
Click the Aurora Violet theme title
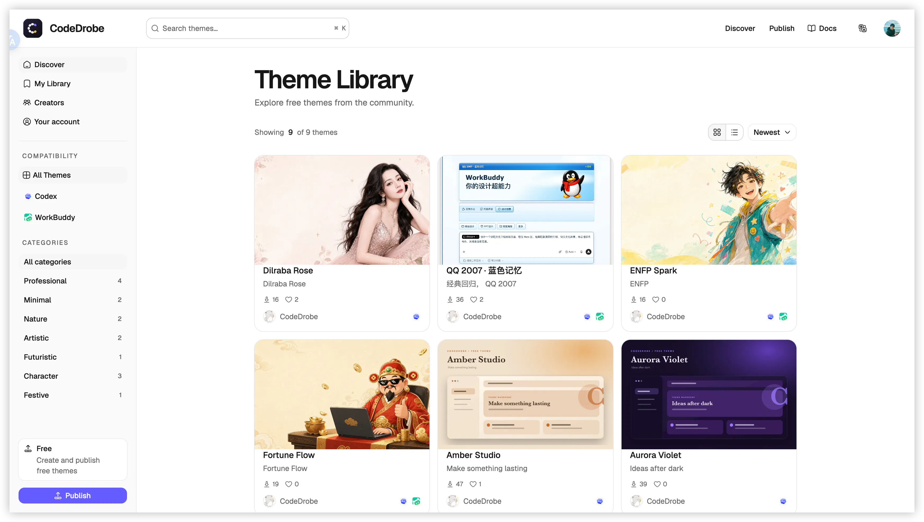(x=655, y=455)
